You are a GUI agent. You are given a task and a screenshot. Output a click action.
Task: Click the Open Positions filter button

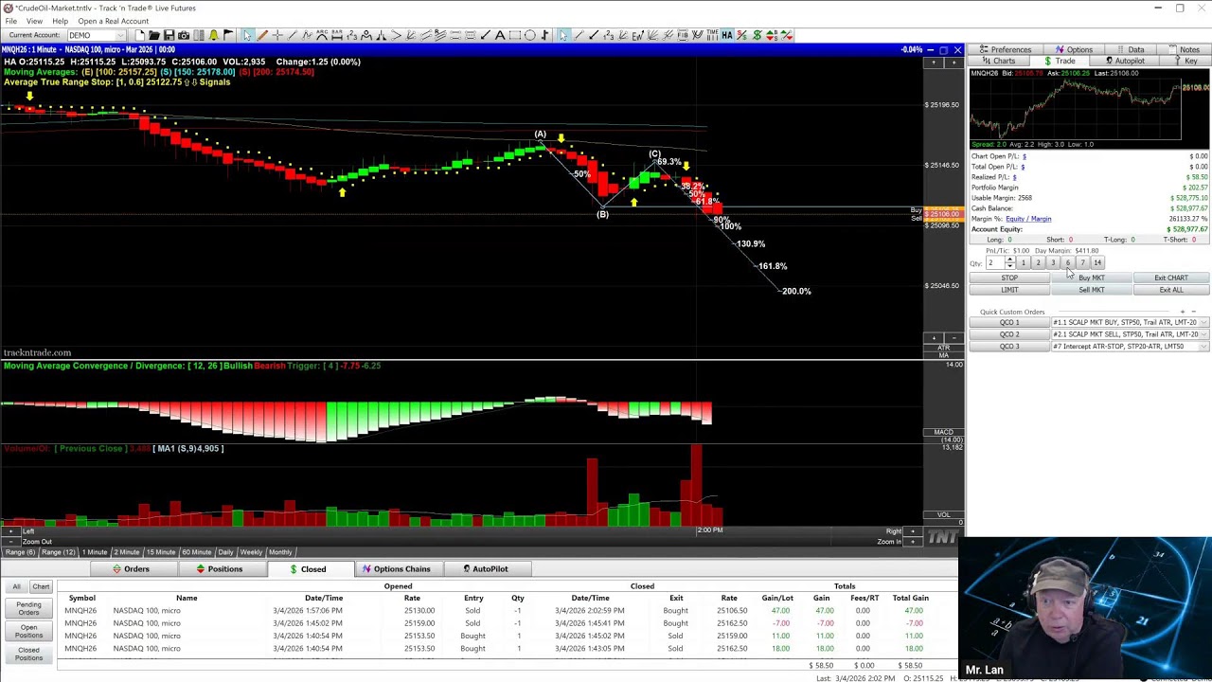pos(28,631)
